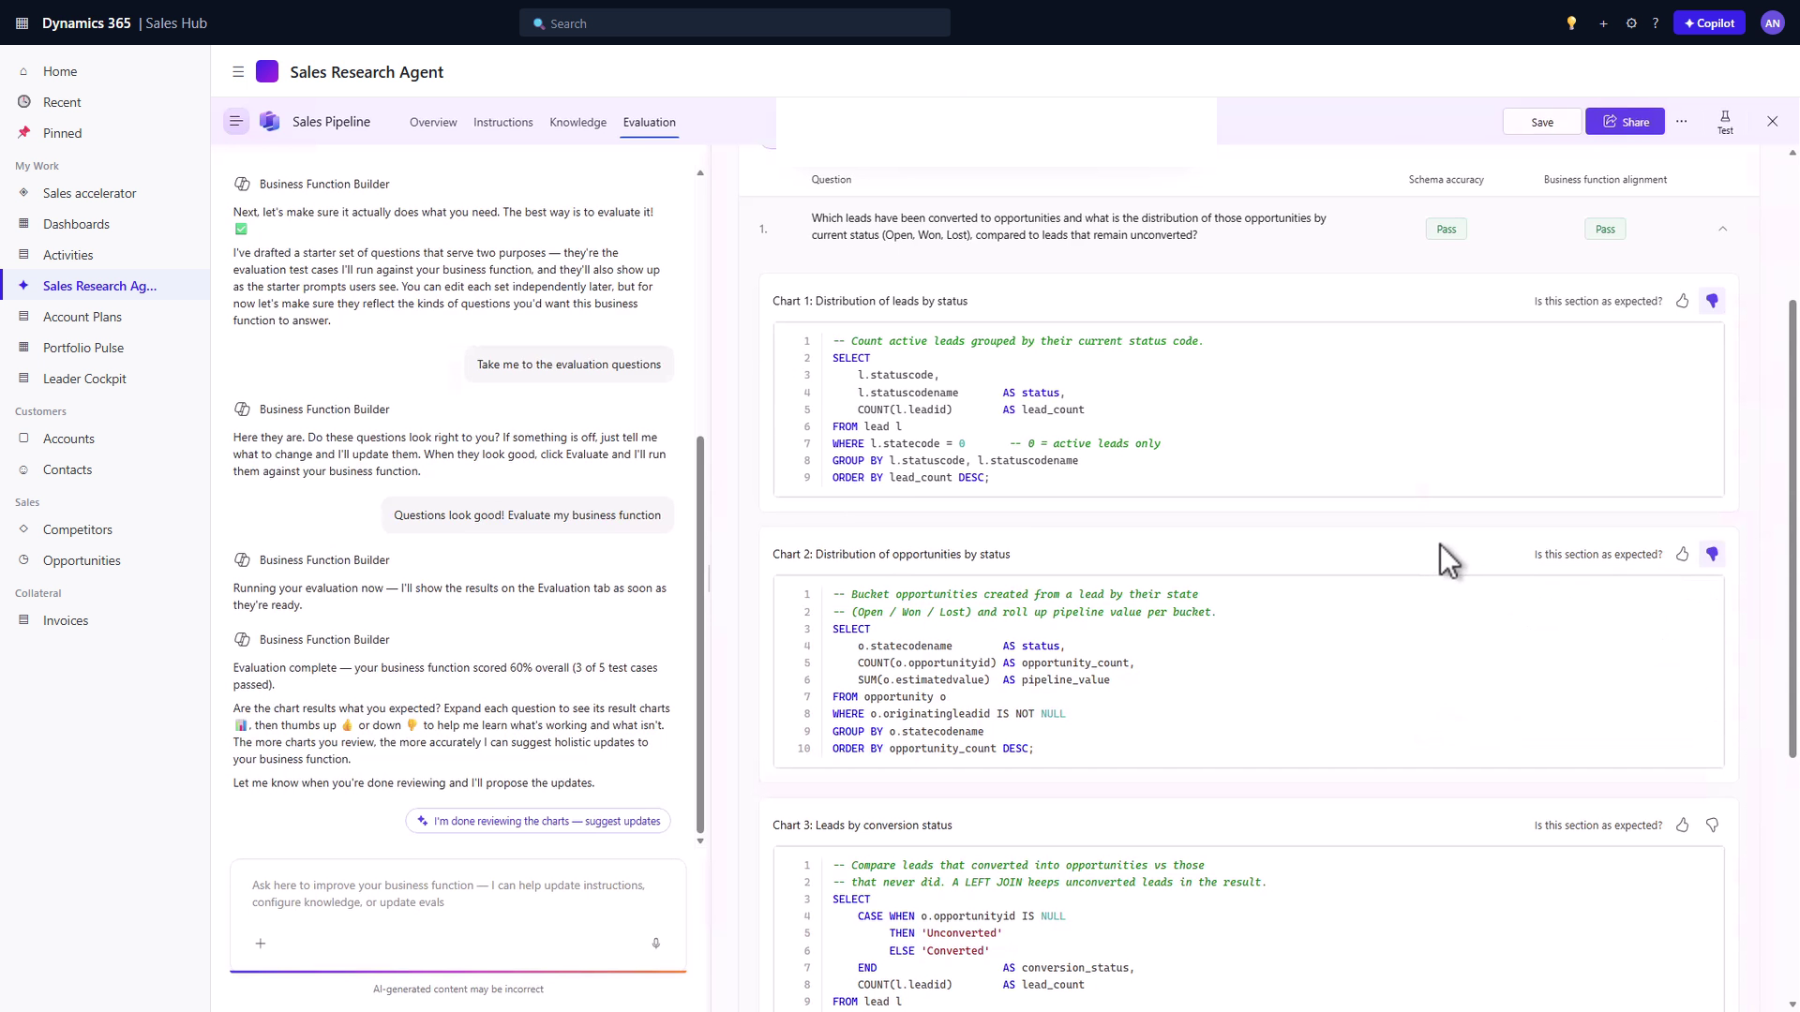Open the AN user avatar menu

pos(1772,23)
